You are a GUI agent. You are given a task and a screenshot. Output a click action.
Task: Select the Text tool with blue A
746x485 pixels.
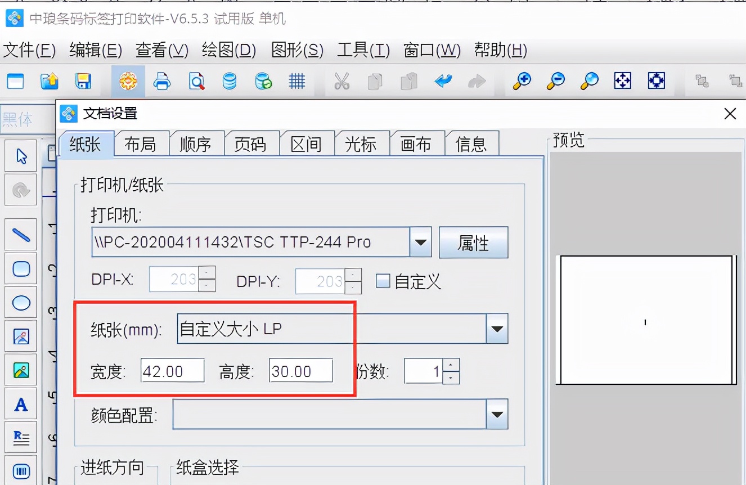20,403
